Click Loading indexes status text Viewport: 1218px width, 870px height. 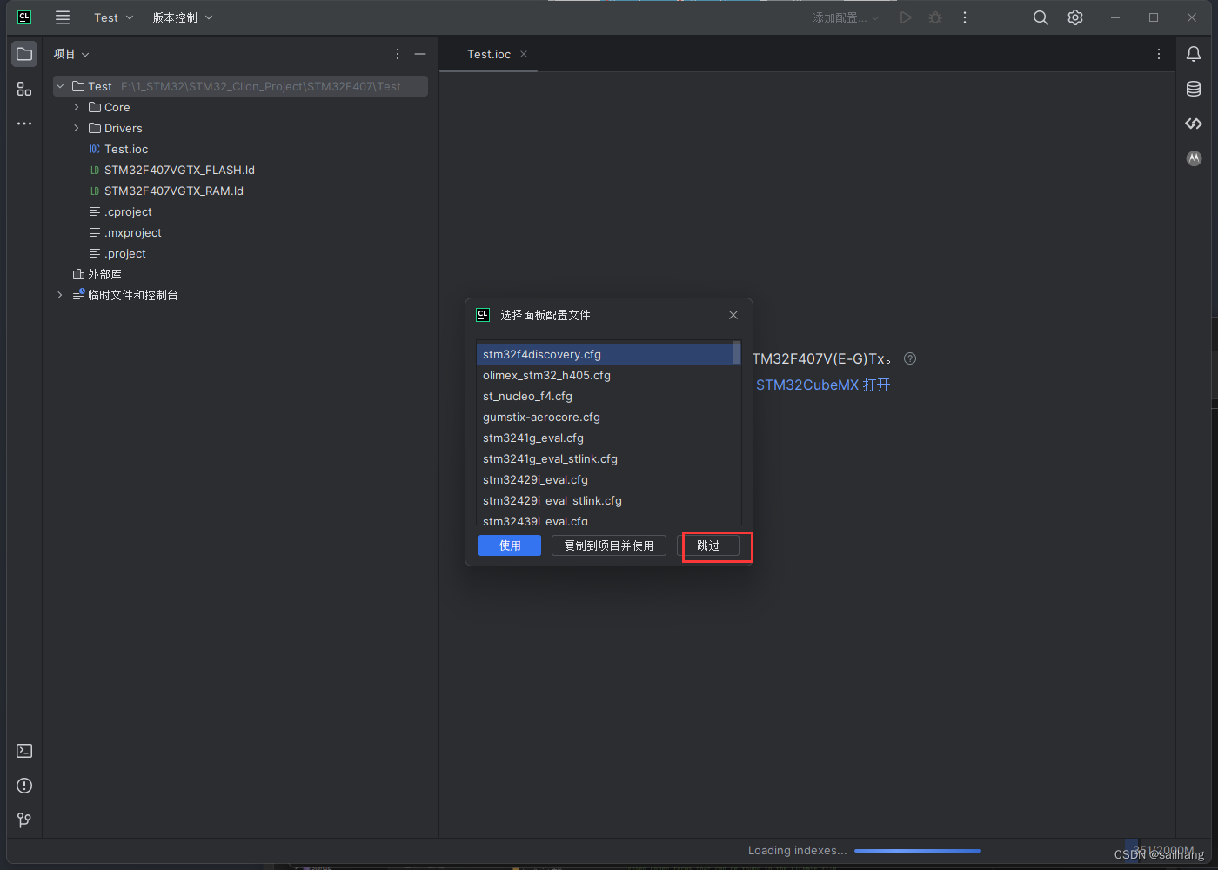[797, 851]
